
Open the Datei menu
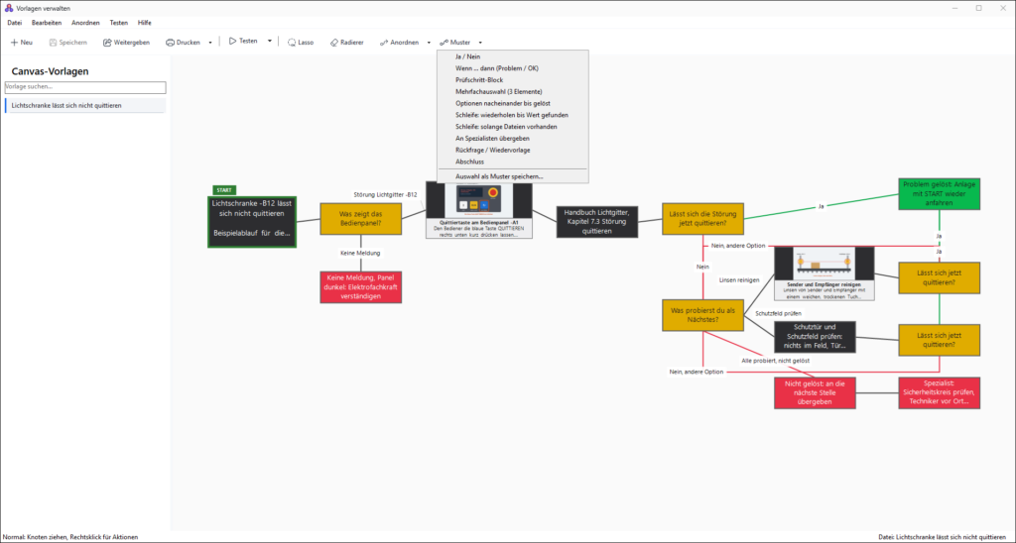[14, 23]
